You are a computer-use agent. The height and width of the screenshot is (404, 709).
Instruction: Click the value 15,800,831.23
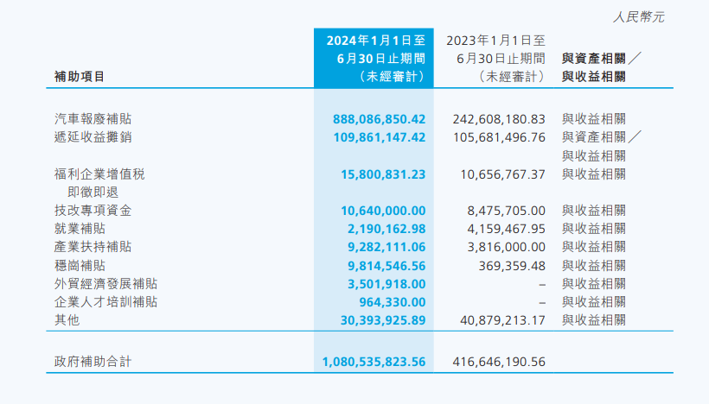[383, 174]
